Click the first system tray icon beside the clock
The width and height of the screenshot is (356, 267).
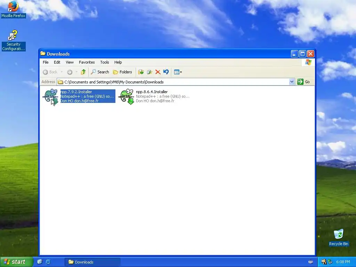point(324,262)
